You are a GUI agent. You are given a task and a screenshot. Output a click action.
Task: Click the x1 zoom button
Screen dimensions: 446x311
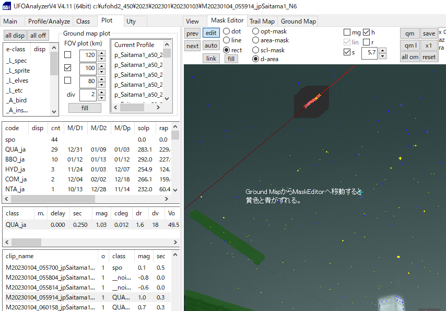click(x=429, y=45)
